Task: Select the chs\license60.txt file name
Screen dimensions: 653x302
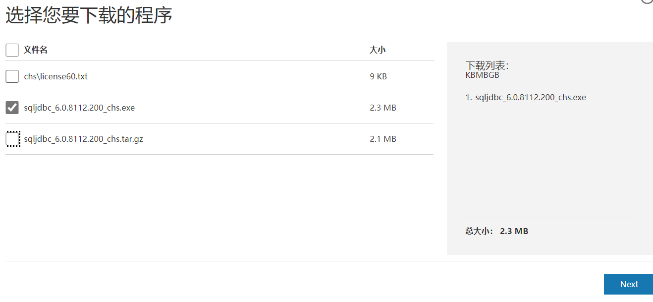Action: tap(55, 76)
